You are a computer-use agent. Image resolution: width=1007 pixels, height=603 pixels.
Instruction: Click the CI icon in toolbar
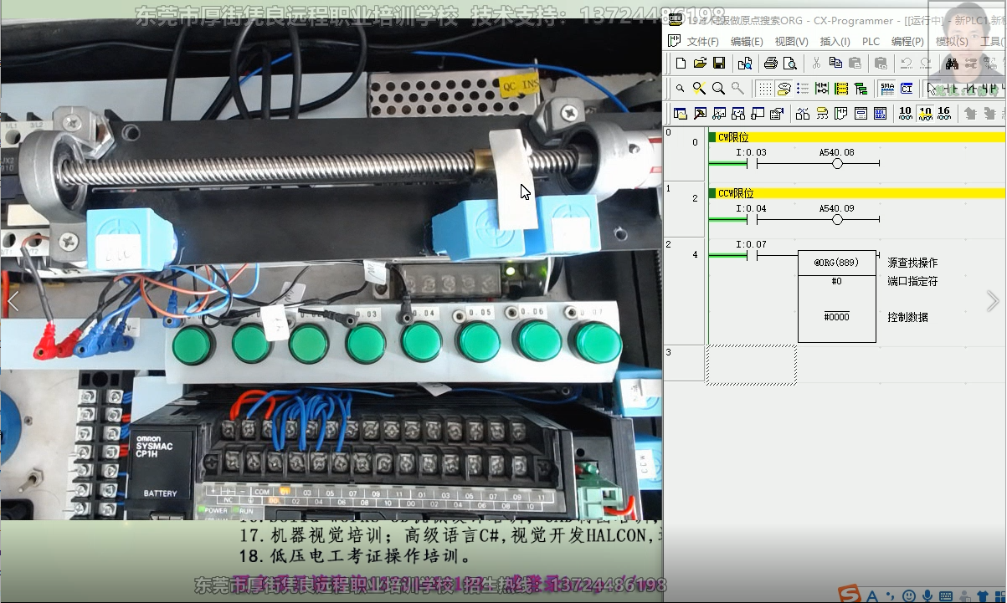pos(907,89)
